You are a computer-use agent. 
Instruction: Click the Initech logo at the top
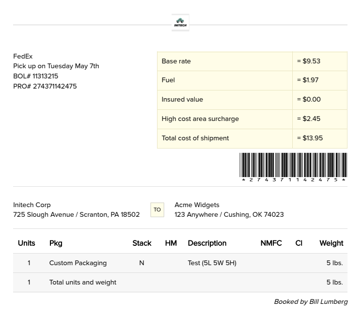point(180,23)
